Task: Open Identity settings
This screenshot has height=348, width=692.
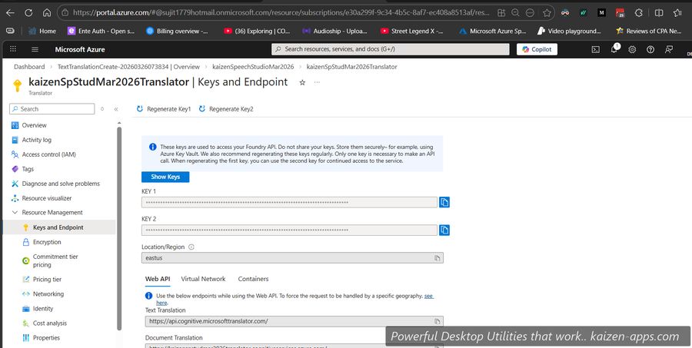Action: [x=43, y=309]
